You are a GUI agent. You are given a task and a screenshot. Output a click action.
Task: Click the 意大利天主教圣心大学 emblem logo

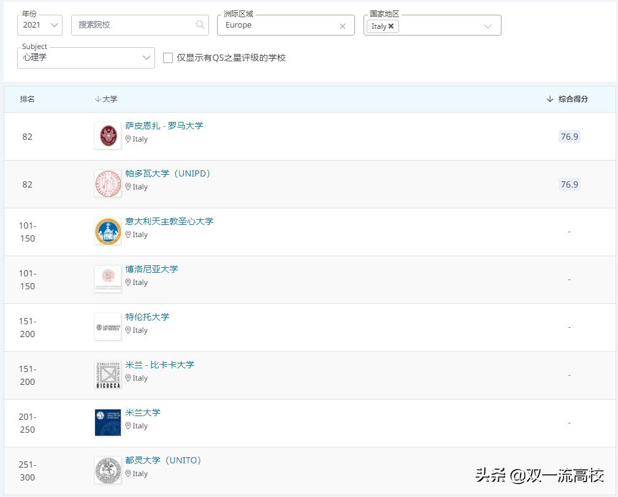(108, 231)
